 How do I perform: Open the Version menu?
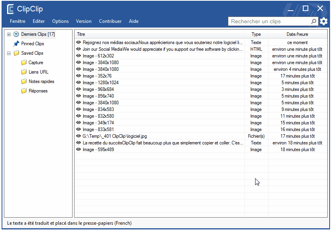coord(84,21)
